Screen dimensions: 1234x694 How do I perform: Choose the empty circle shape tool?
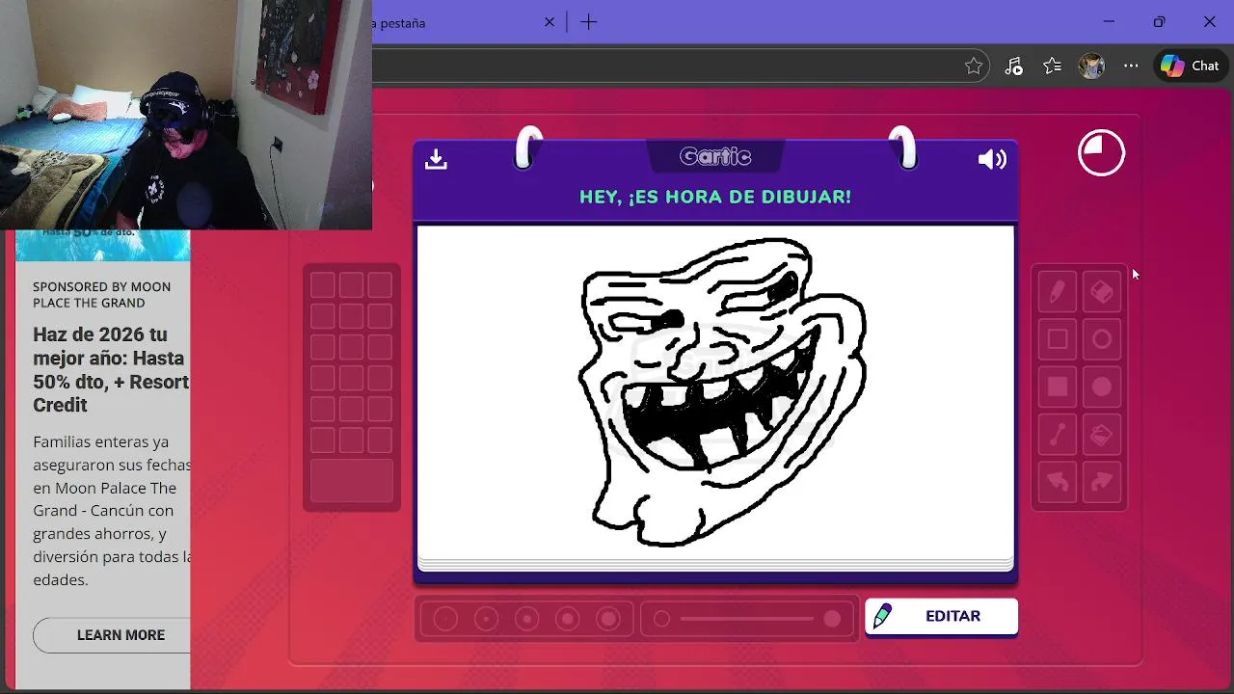(1102, 339)
